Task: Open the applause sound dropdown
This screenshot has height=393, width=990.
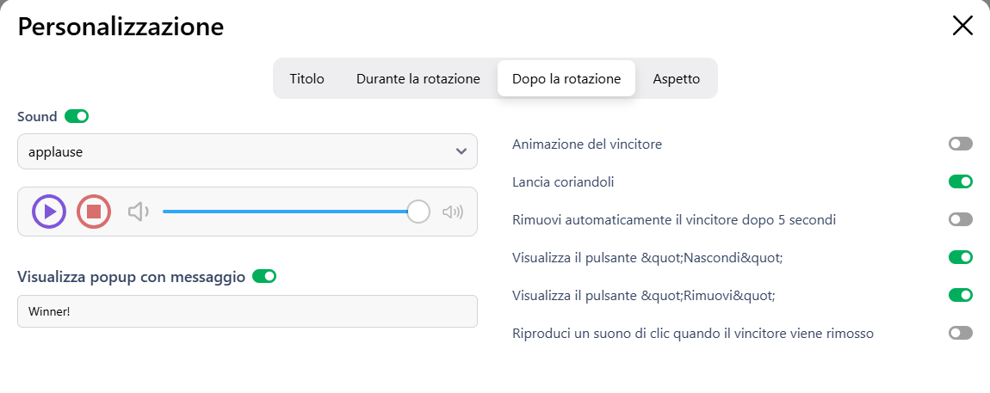Action: coord(247,151)
